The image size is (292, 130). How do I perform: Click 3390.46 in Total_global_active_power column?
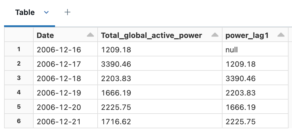[x=160, y=64]
